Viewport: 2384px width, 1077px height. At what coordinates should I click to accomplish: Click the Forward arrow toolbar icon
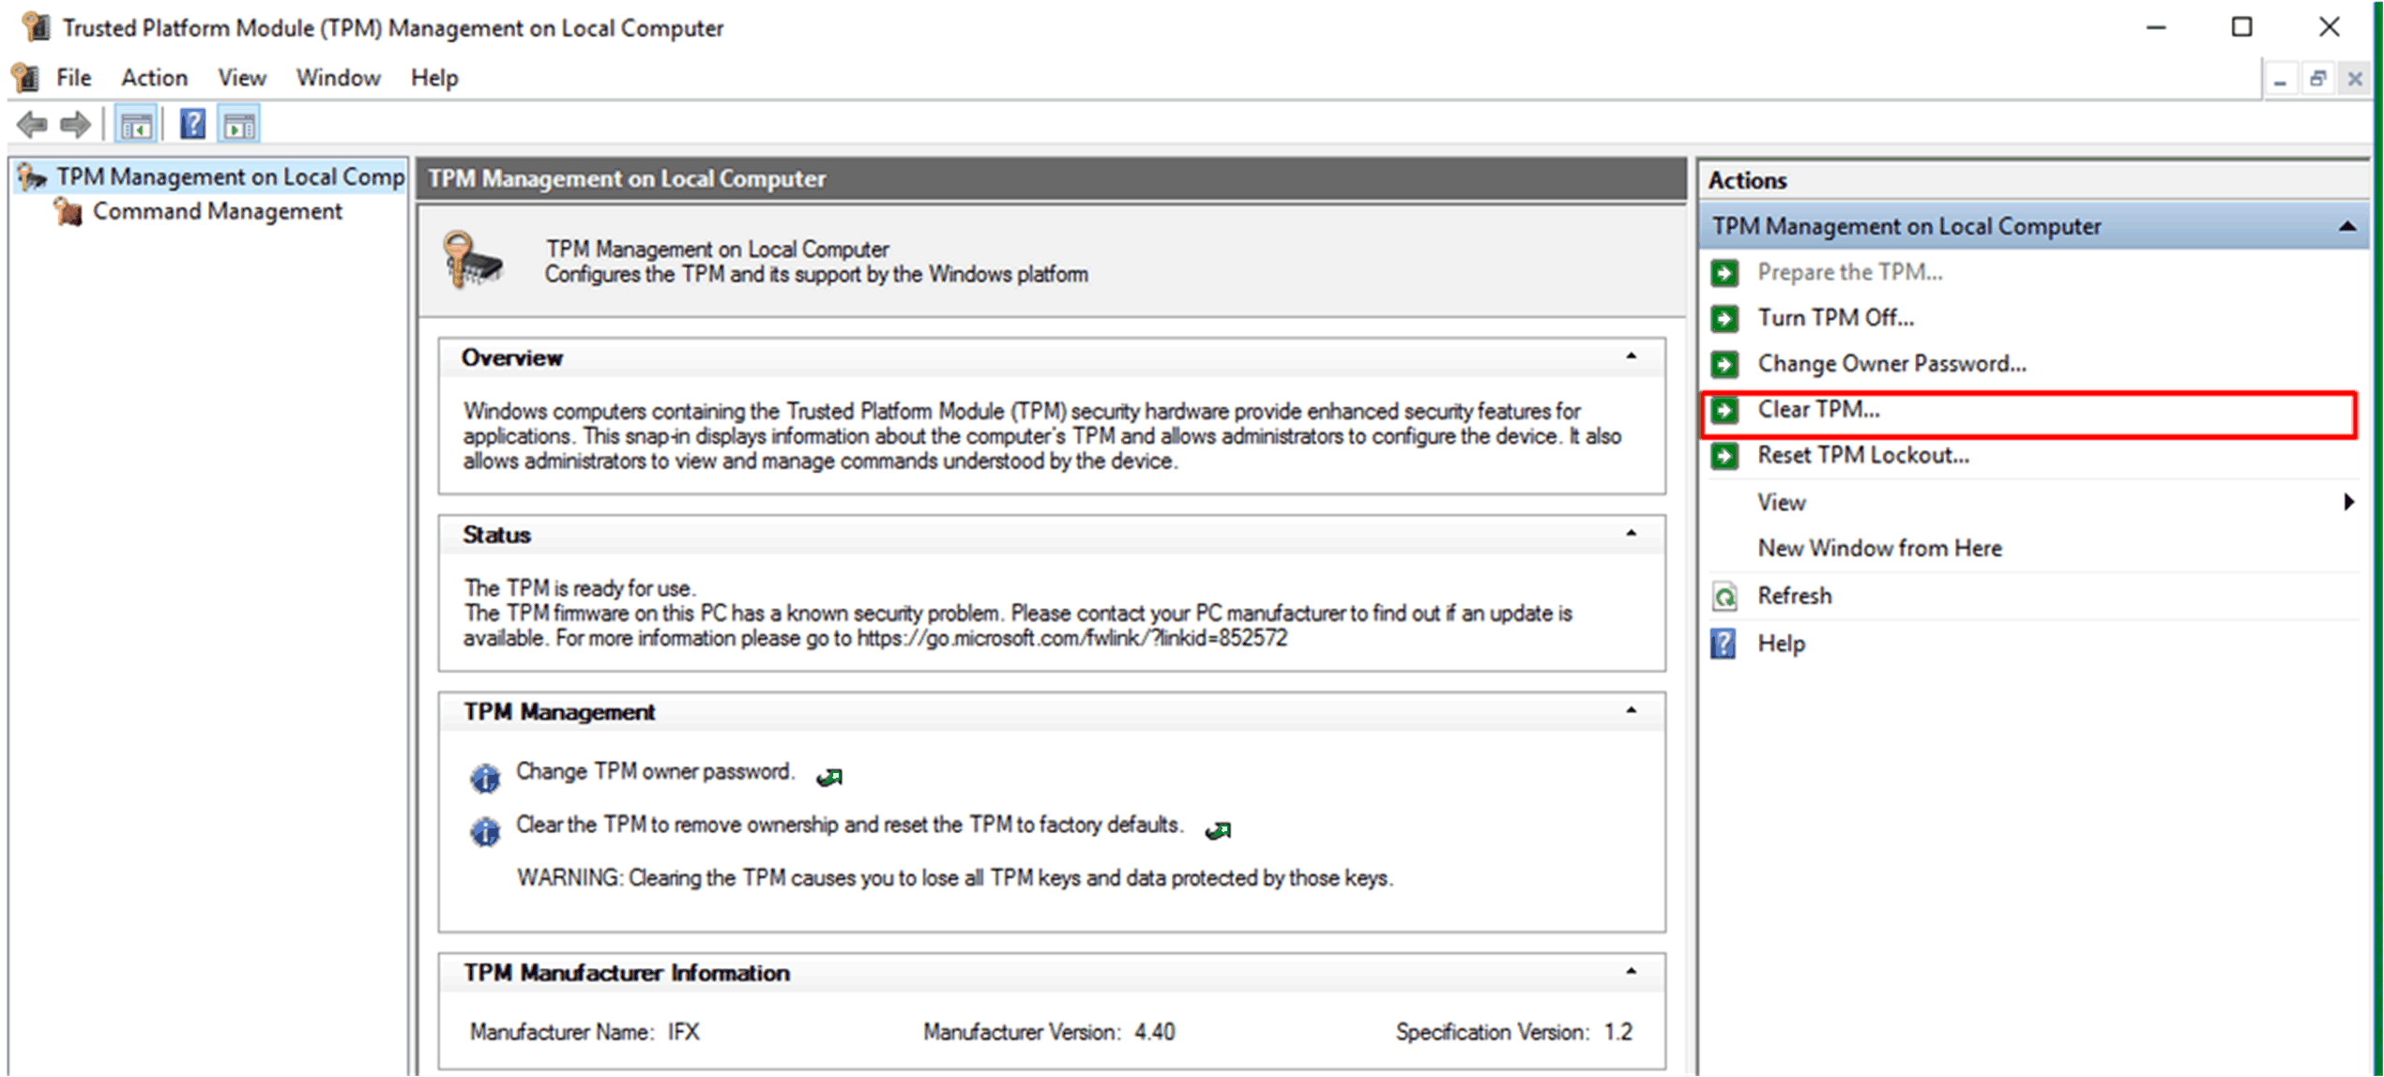[75, 124]
